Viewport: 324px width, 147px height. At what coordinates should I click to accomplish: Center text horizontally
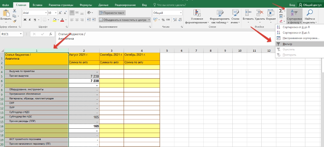point(77,20)
